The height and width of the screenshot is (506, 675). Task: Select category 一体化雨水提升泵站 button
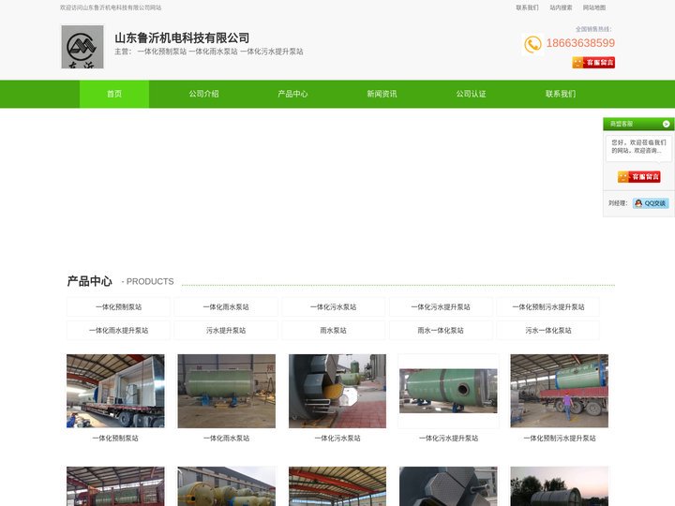pos(118,331)
